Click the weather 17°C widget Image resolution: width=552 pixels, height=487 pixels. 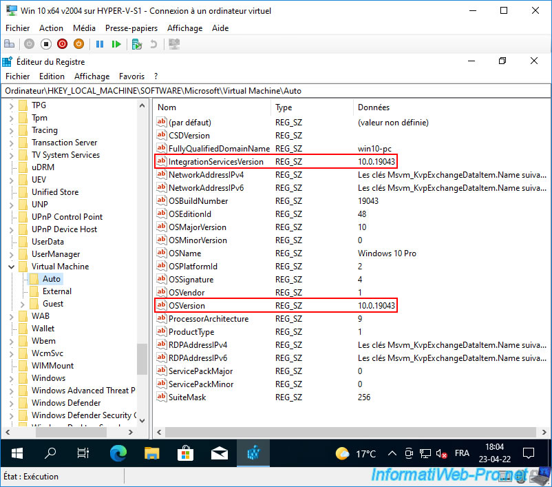(x=356, y=453)
